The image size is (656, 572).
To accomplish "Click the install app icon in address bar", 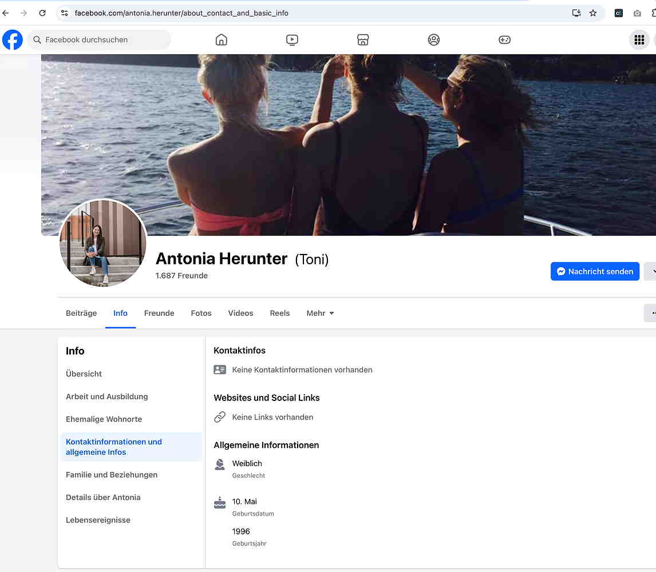I will pyautogui.click(x=576, y=13).
